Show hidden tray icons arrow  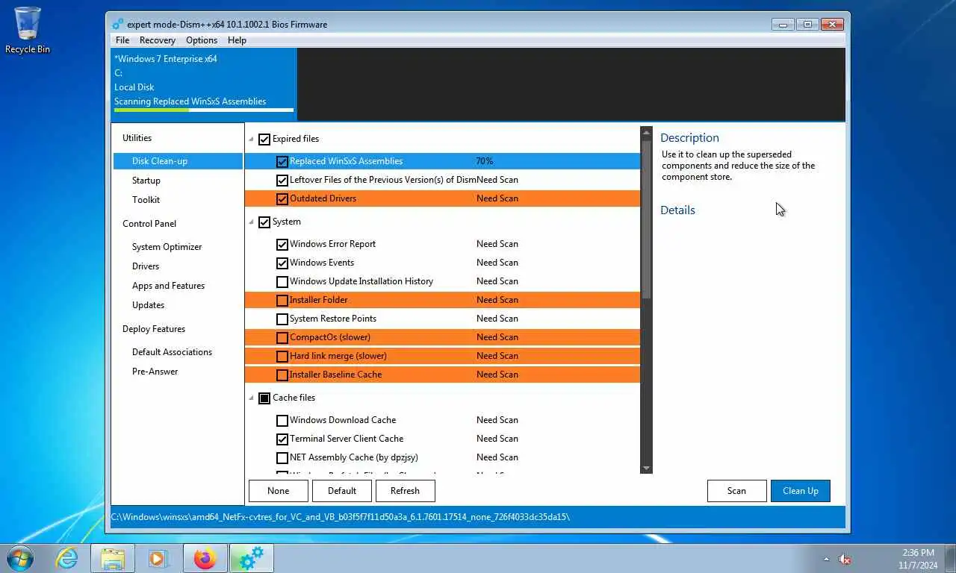point(826,559)
